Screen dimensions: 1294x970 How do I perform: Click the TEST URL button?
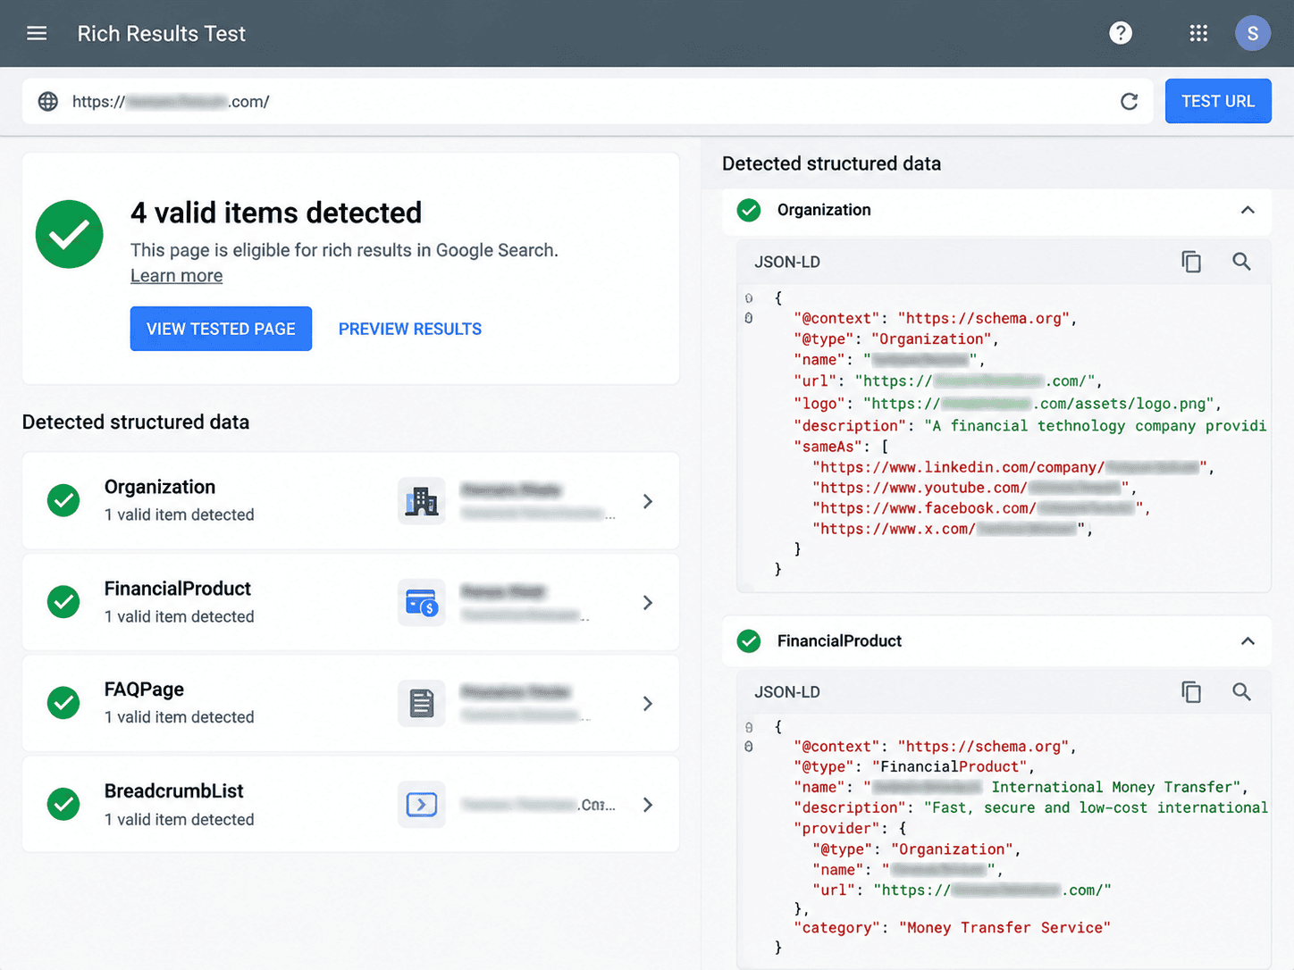coord(1218,101)
